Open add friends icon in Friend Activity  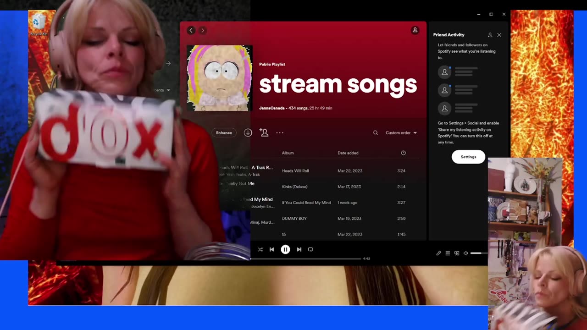(490, 35)
